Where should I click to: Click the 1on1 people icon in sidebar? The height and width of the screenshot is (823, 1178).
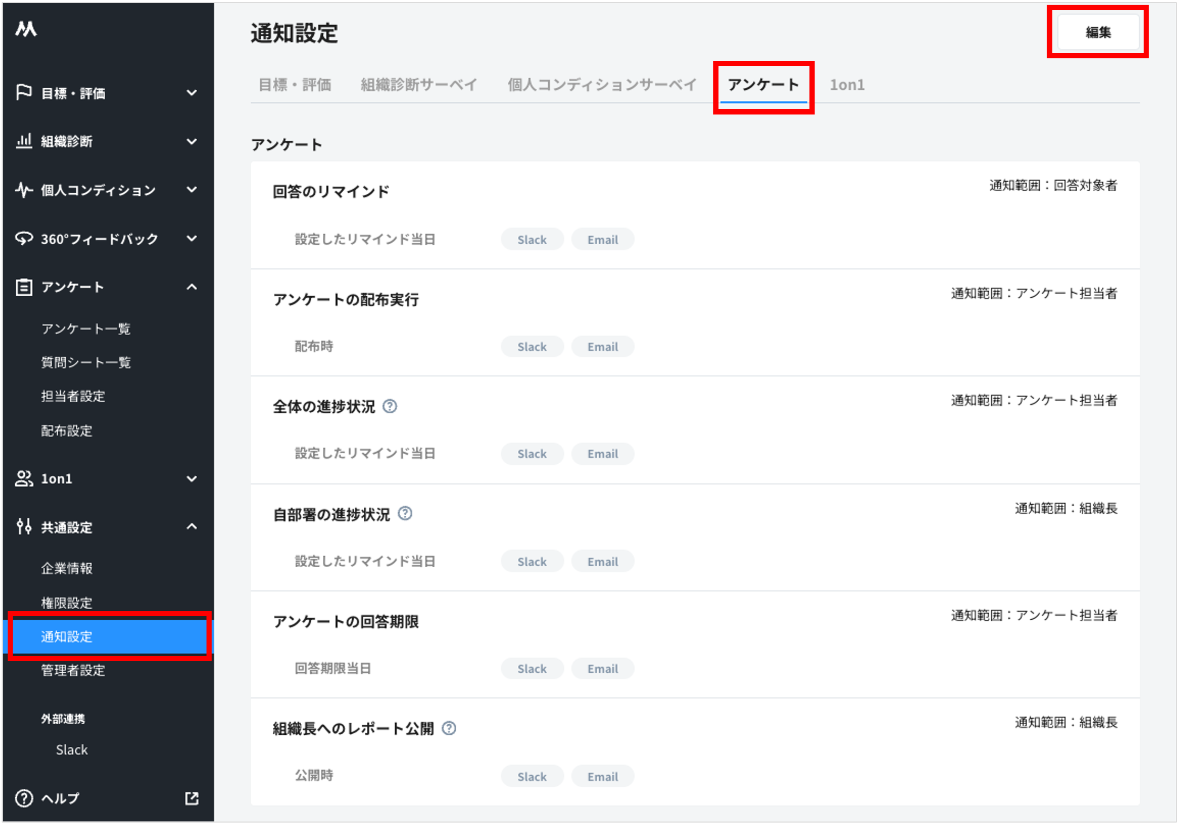point(24,478)
